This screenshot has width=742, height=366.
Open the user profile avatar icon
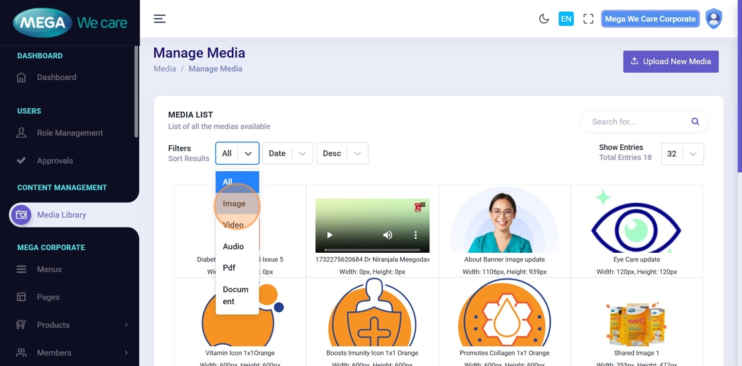click(x=714, y=19)
